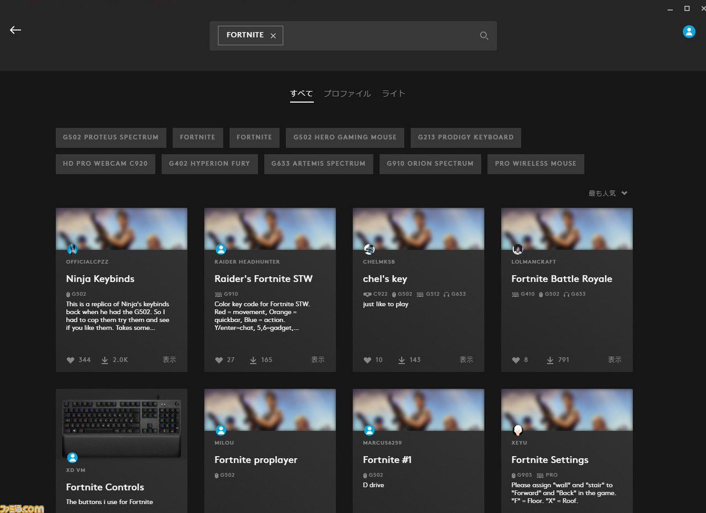The height and width of the screenshot is (513, 706).
Task: Like Raider's Fortnite STW heart icon
Action: [x=219, y=360]
